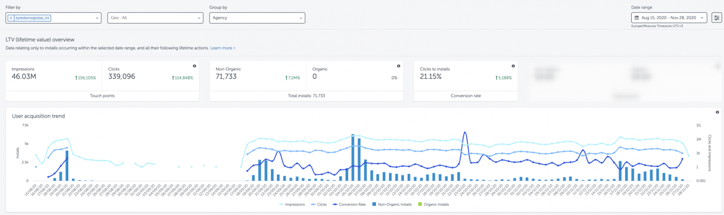This screenshot has width=724, height=215.
Task: Click the Non-Organic installs growth arrow
Action: [286, 78]
